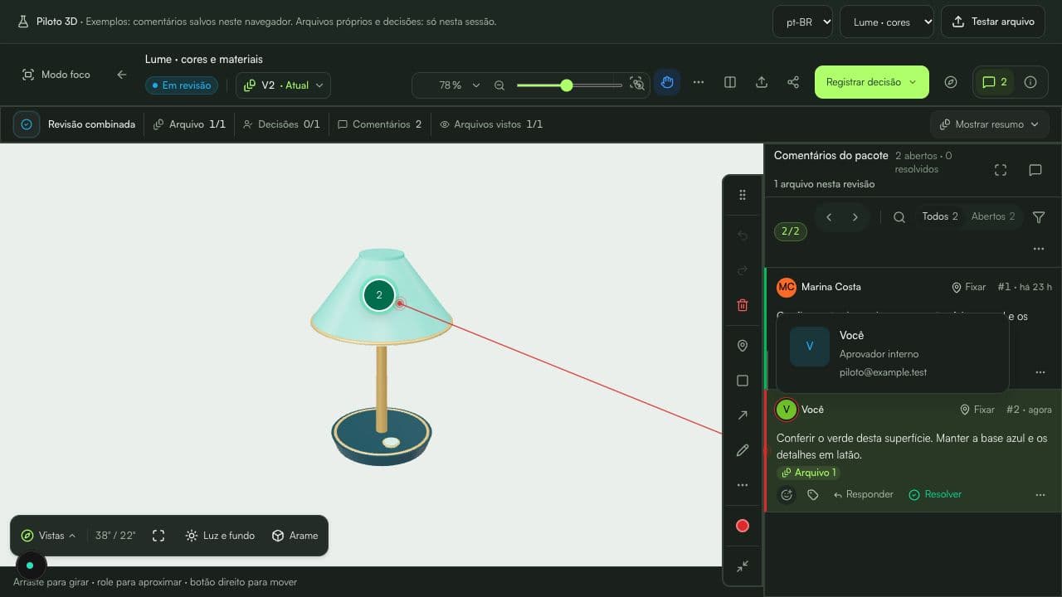Open the Lume · cores project dropdown
1062x597 pixels.
click(x=887, y=22)
